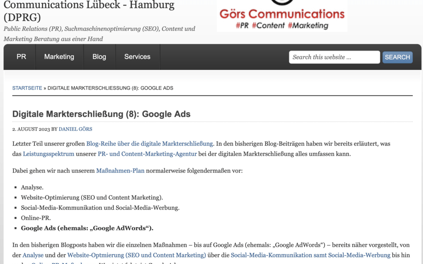Open author link Daniel Görs
The height and width of the screenshot is (264, 423).
click(x=76, y=129)
